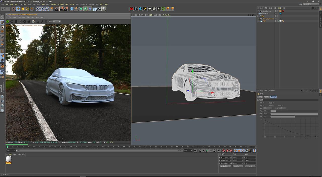Select the OctDiff material thumbnail
Image resolution: width=322 pixels, height=177 pixels.
coord(9,160)
